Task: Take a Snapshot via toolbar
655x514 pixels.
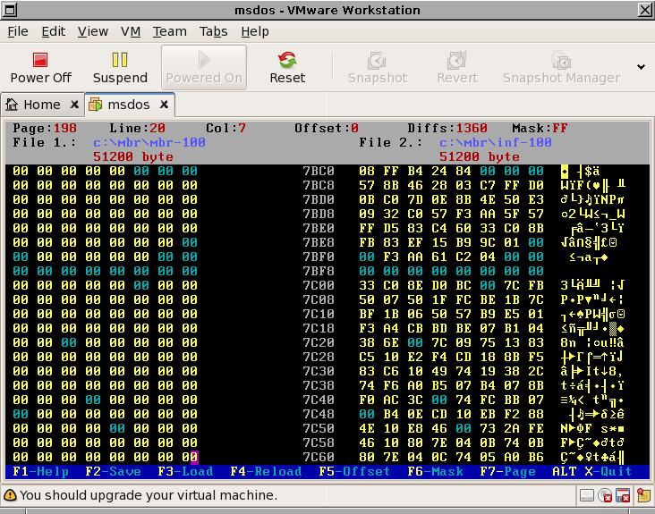Action: pyautogui.click(x=378, y=68)
